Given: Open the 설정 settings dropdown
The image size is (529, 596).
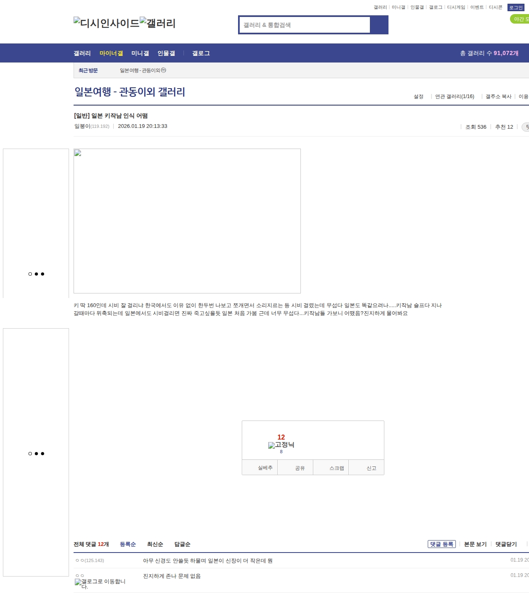Looking at the screenshot, I should pyautogui.click(x=419, y=96).
